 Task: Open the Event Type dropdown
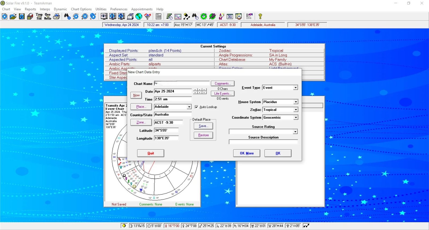[295, 88]
